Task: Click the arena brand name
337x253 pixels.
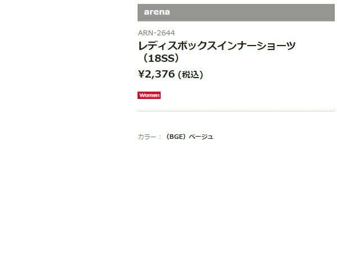Action: point(157,12)
